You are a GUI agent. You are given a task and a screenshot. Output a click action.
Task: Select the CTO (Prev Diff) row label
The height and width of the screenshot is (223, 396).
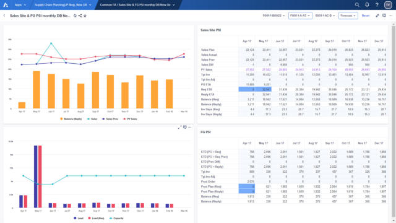(x=210, y=162)
